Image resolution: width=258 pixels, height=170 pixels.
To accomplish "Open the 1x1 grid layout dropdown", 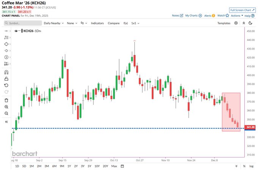I will pos(135,23).
